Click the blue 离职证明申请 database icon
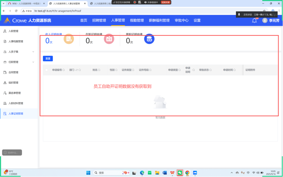This screenshot has width=283, height=177. point(149,39)
